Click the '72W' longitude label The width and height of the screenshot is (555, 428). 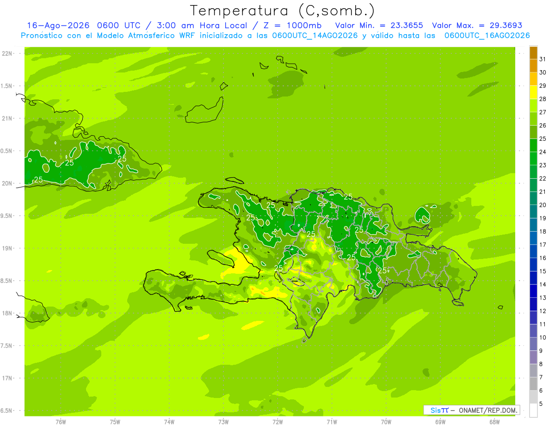[277, 422]
